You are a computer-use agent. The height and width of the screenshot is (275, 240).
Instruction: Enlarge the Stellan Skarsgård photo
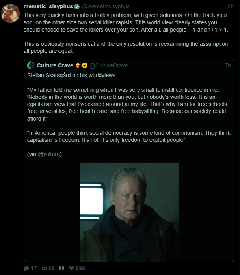pyautogui.click(x=129, y=212)
